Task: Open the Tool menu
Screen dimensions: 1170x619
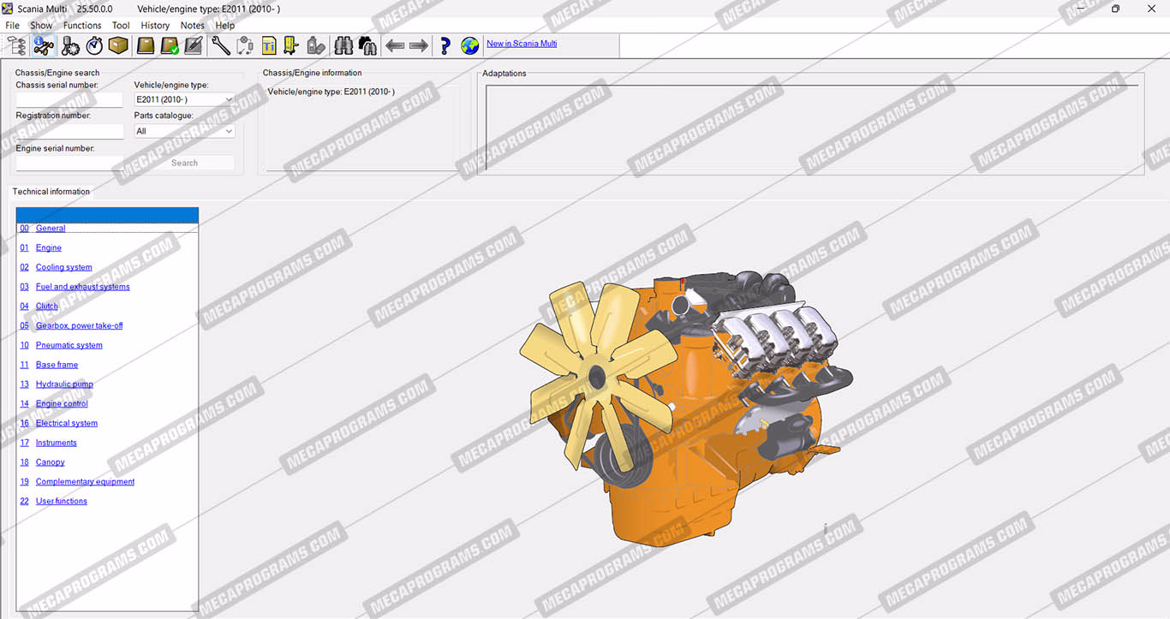Action: 121,26
